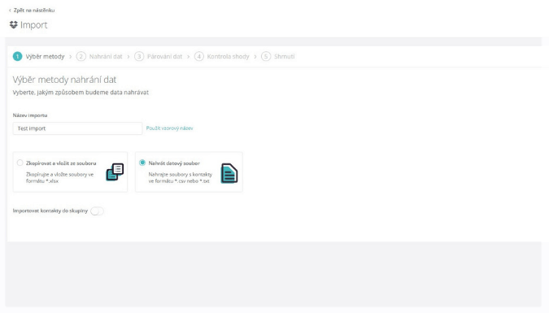Image resolution: width=549 pixels, height=313 pixels.
Task: Click the heading Výběr metody nahrání dat
Action: pyautogui.click(x=64, y=80)
